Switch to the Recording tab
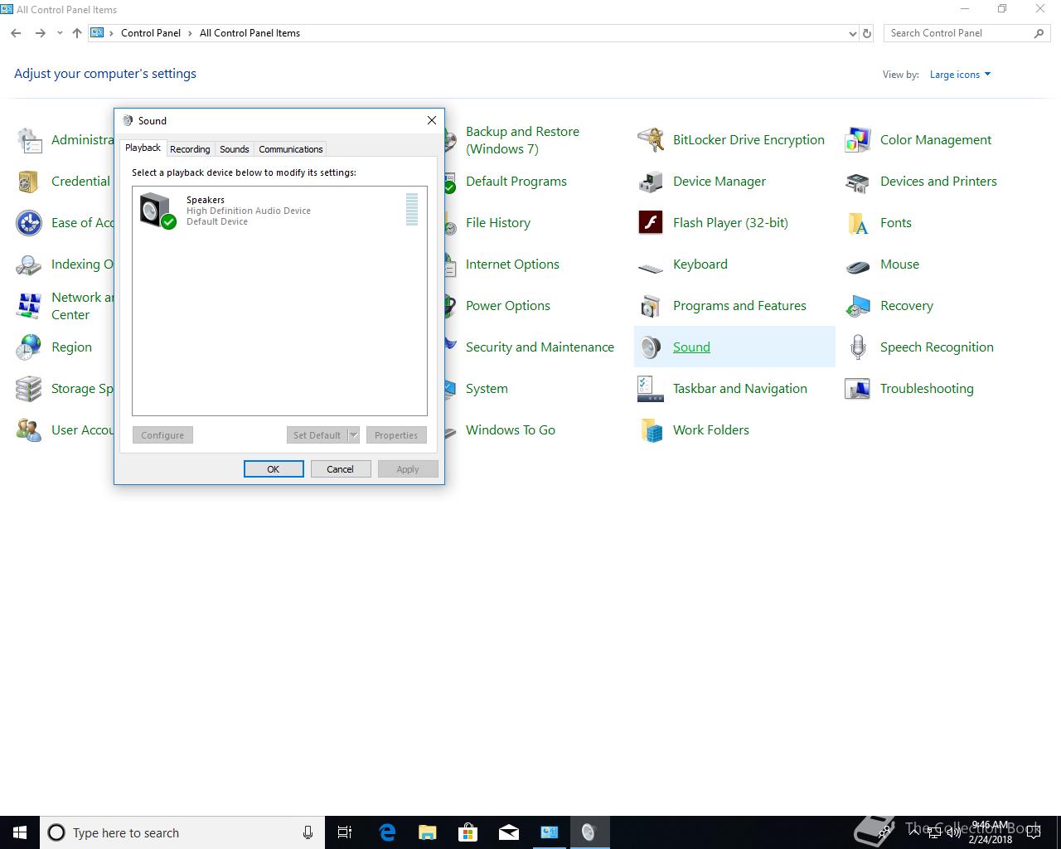Image resolution: width=1061 pixels, height=849 pixels. click(x=190, y=149)
